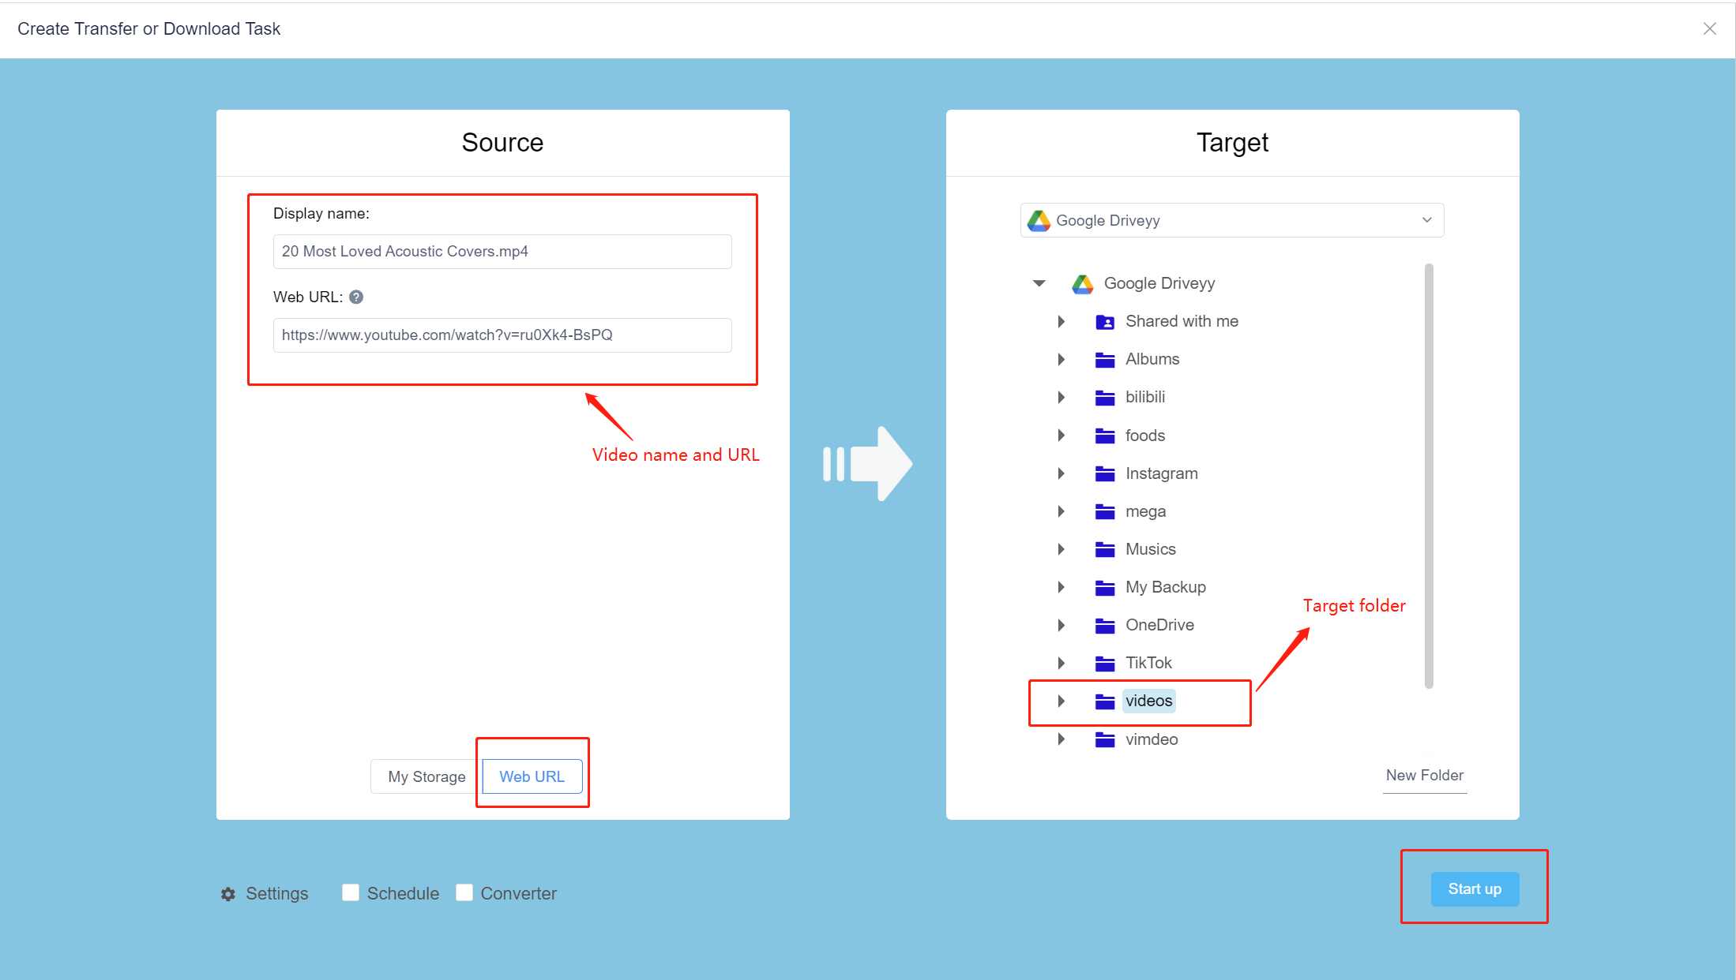1736x980 pixels.
Task: Click the Start up button
Action: (1475, 888)
